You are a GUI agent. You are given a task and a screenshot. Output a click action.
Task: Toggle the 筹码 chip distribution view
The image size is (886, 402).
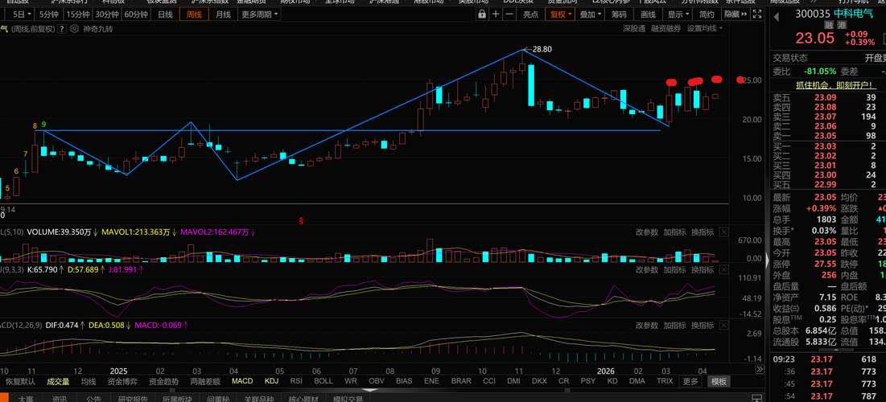click(x=619, y=14)
